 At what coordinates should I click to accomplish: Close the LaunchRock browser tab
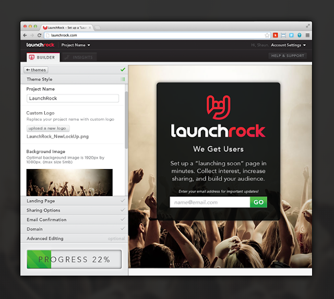pos(90,28)
